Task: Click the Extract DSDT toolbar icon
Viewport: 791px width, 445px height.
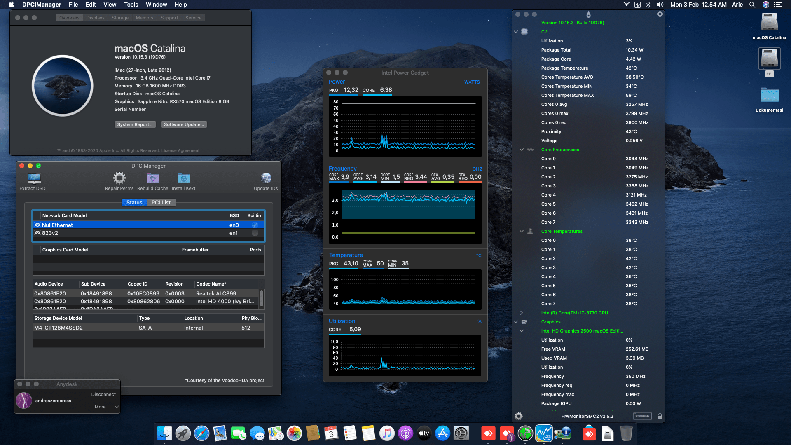Action: (x=34, y=178)
